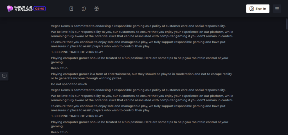The width and height of the screenshot is (288, 135).
Task: Click the last Keep it fun line
Action: [59, 132]
